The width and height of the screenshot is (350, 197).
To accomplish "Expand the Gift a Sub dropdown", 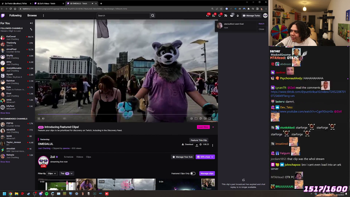I will point(212,157).
